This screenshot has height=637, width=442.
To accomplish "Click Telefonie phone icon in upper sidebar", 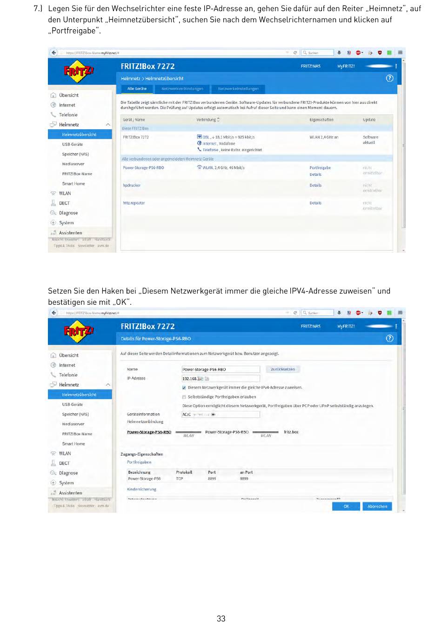I will (53, 114).
